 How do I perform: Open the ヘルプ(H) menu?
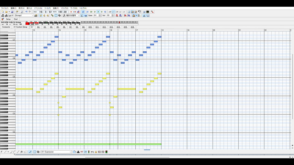coord(83,8)
